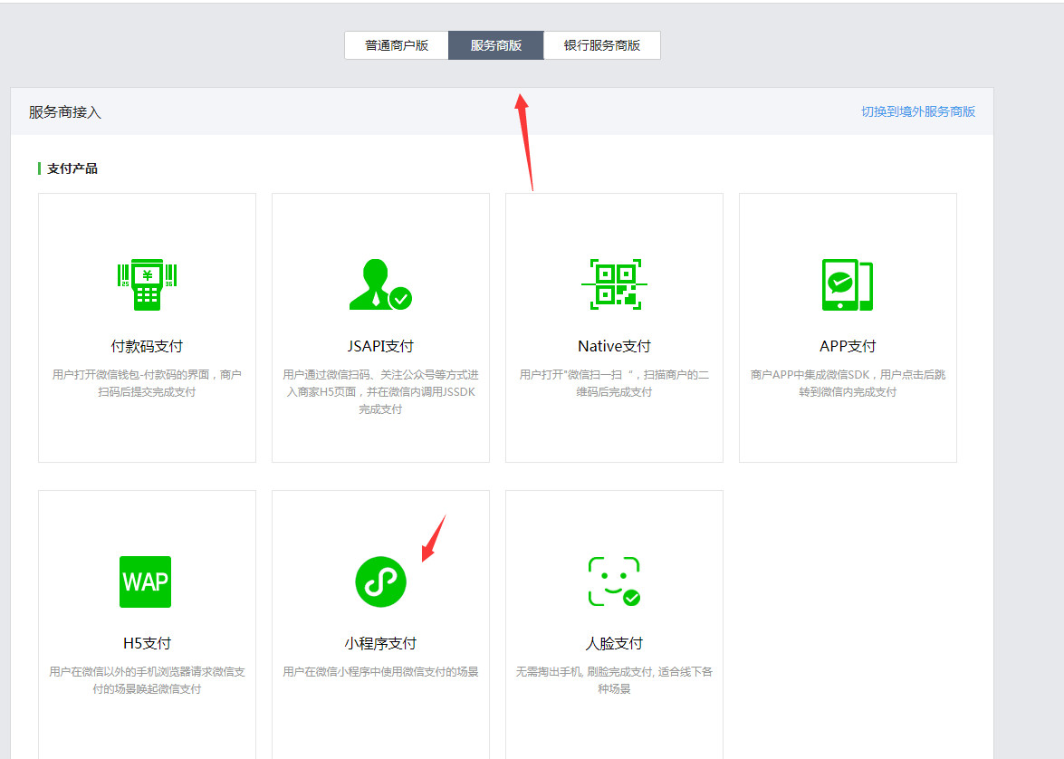The image size is (1064, 759).
Task: Open the H5支付 title link
Action: 148,644
